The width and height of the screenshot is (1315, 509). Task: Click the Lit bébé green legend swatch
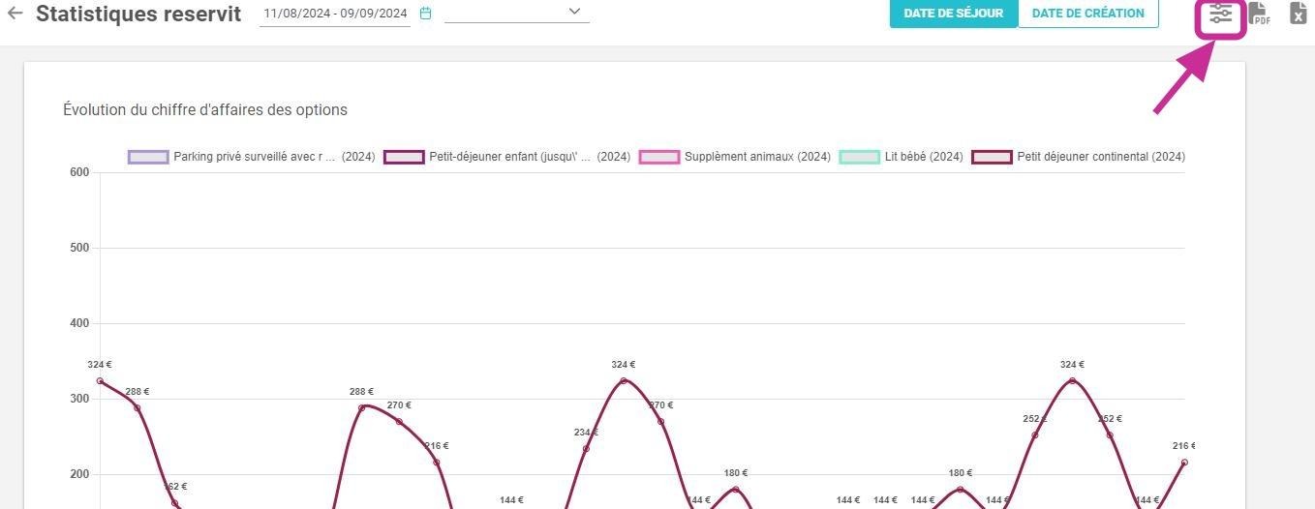click(859, 157)
